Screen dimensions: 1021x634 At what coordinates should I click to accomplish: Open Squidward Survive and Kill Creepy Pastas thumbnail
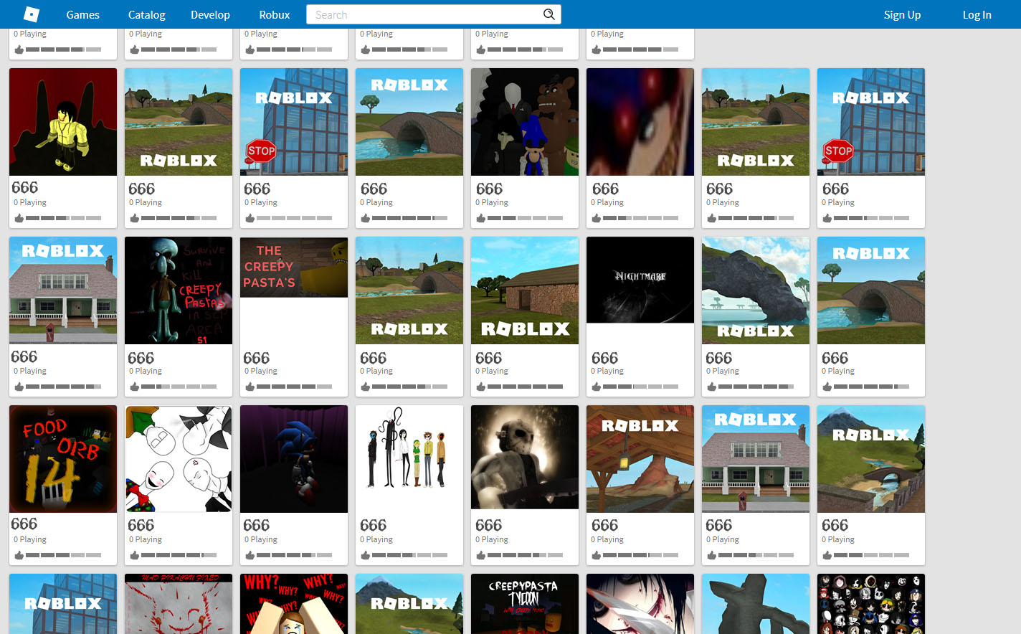coord(179,290)
